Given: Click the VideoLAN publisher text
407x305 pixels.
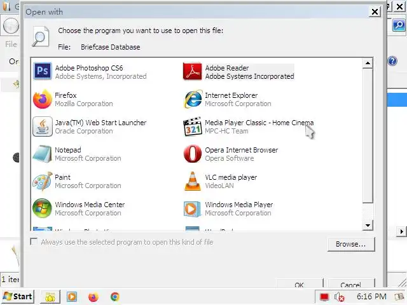Looking at the screenshot, I should tap(219, 186).
